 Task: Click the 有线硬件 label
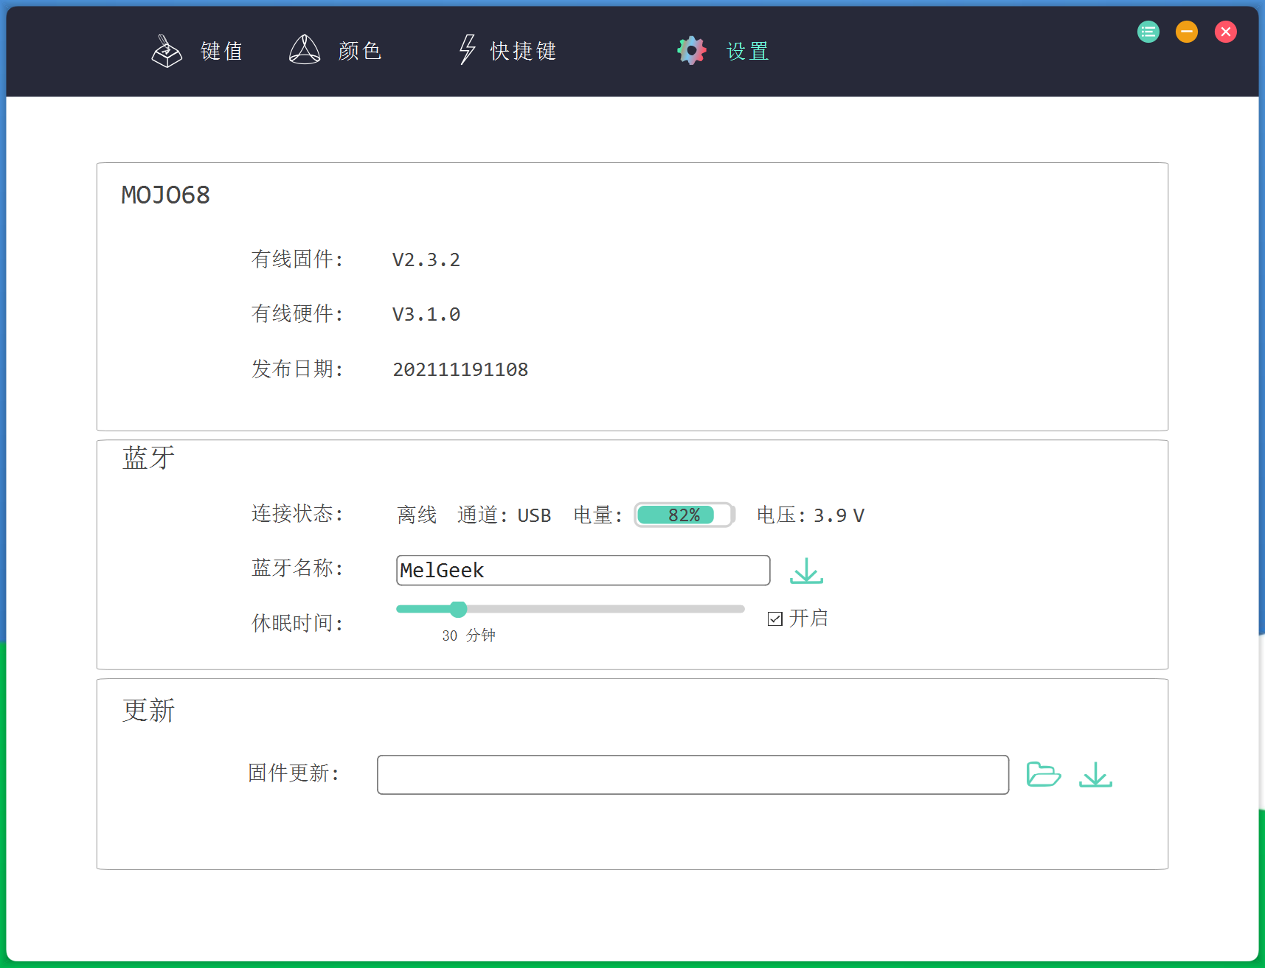(297, 314)
